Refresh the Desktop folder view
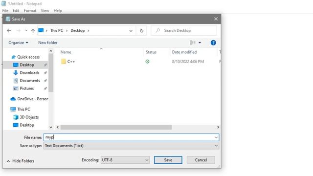313x176 pixels. [141, 30]
